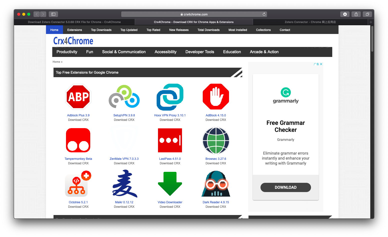Go to Top Updated

point(129,30)
